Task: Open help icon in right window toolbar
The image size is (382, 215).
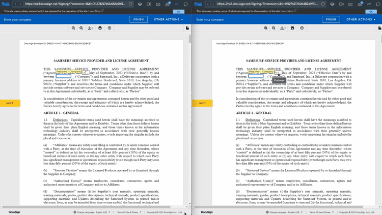Action: (x=302, y=28)
